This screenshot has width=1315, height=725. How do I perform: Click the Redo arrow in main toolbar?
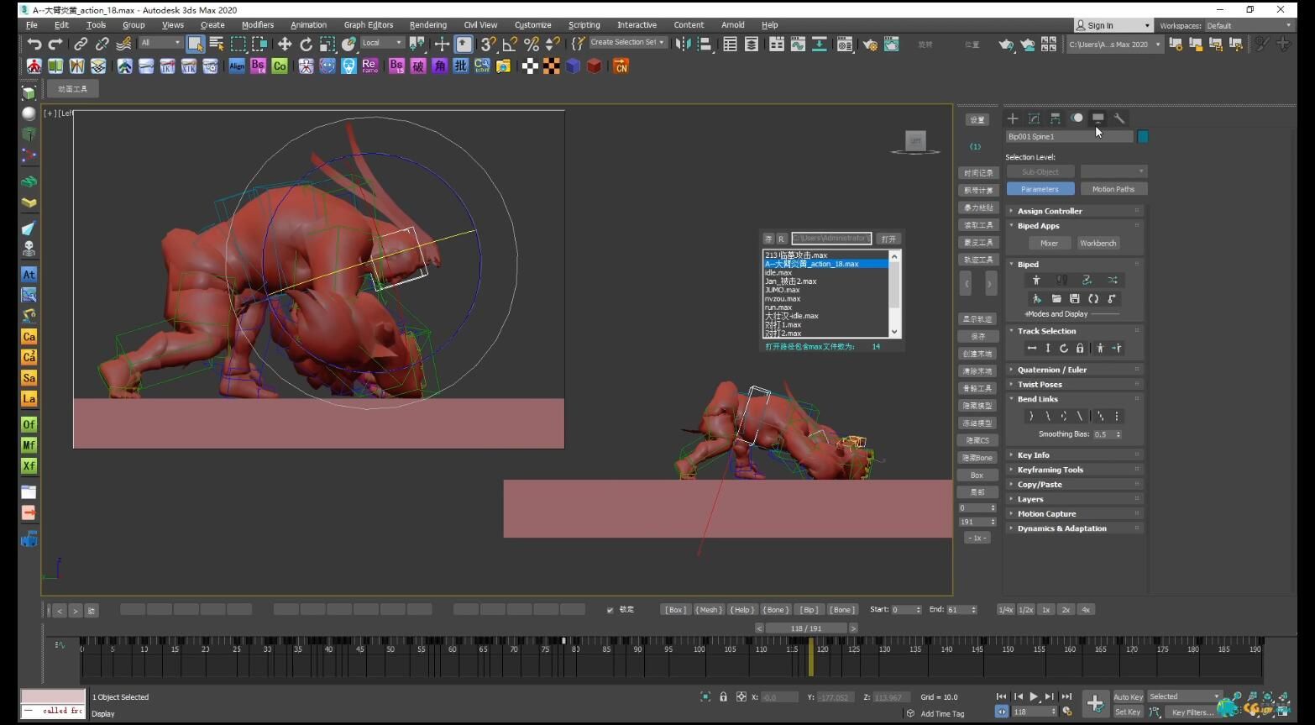click(x=55, y=44)
